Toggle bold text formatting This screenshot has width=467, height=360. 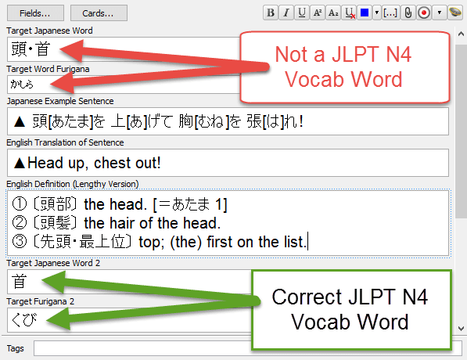pyautogui.click(x=271, y=13)
